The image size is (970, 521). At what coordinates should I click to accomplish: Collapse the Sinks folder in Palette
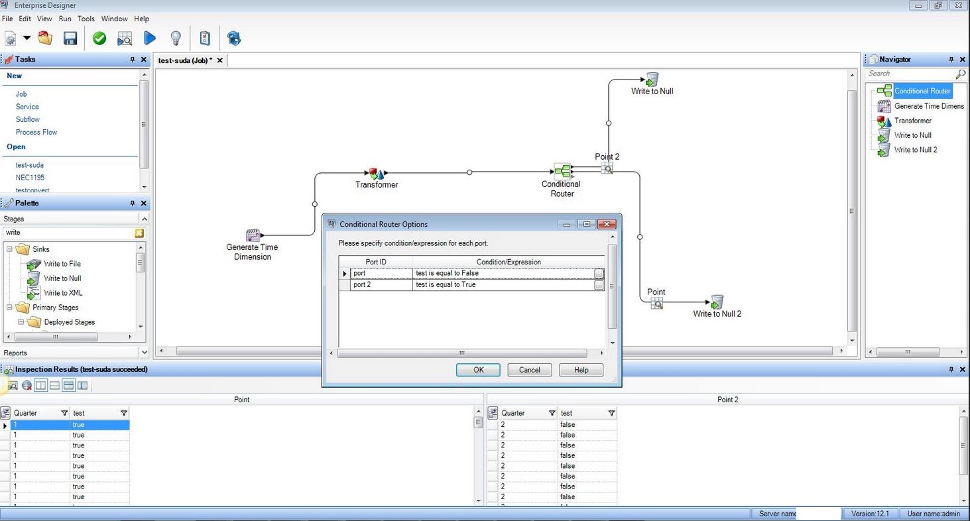pos(11,249)
